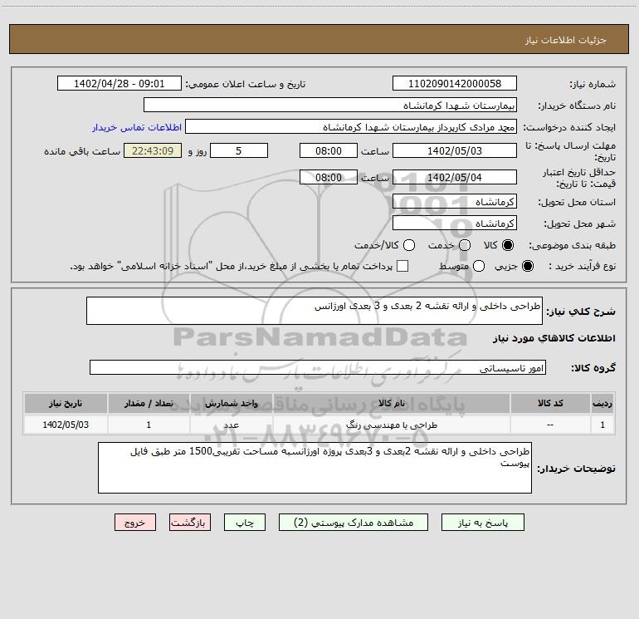
Task: Click the price validity 08:00 time field
Action: click(x=329, y=177)
